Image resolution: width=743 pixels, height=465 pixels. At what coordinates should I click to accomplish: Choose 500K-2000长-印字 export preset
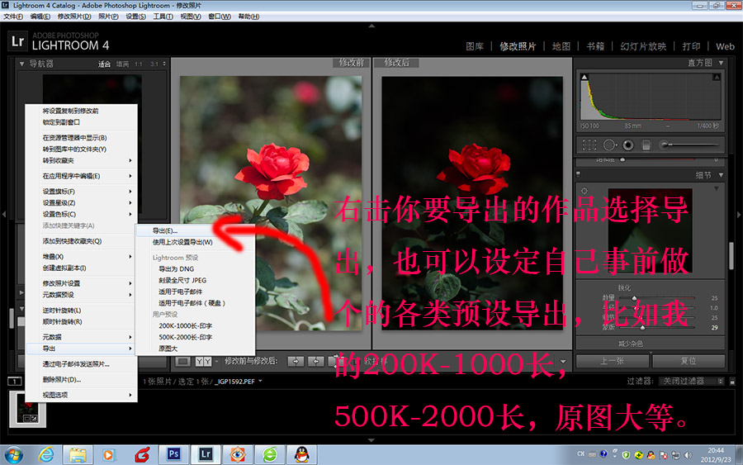pos(195,338)
